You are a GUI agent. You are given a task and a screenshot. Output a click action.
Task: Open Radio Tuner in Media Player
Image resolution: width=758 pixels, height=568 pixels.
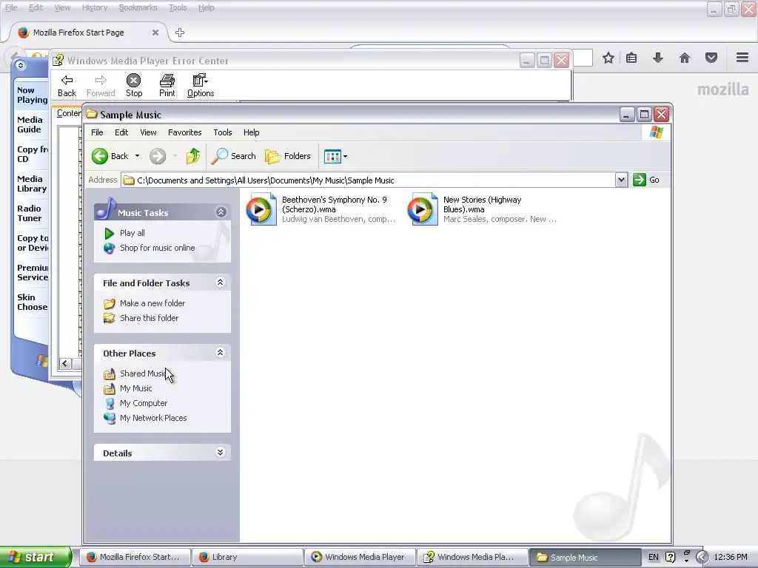click(30, 214)
